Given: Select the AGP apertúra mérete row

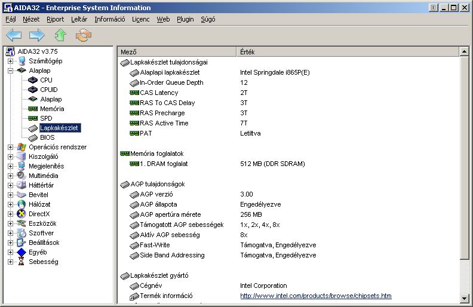Looking at the screenshot, I should (x=288, y=214).
